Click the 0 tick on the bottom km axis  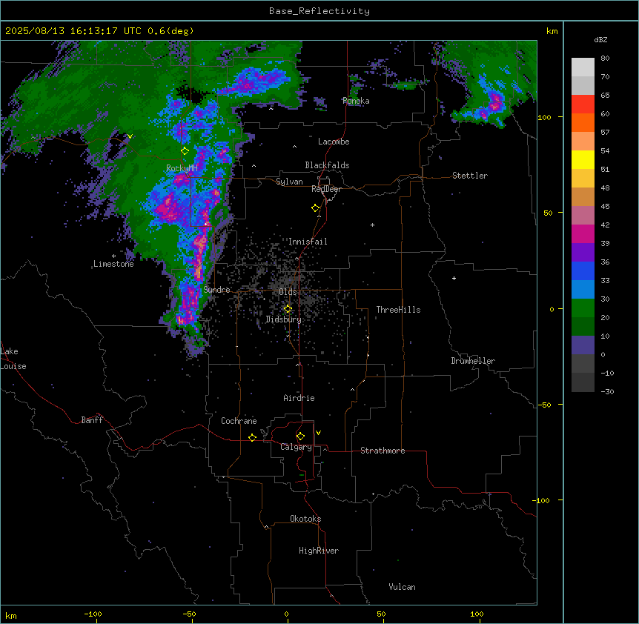286,614
